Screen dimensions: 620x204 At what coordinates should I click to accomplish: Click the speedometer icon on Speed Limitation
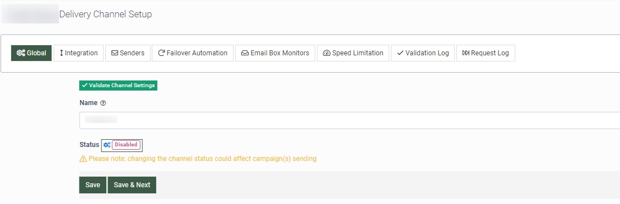pyautogui.click(x=327, y=53)
